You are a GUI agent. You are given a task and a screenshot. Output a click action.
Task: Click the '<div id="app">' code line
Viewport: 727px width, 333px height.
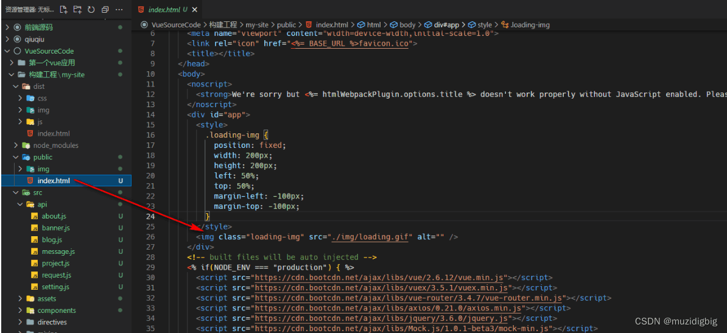pos(219,114)
